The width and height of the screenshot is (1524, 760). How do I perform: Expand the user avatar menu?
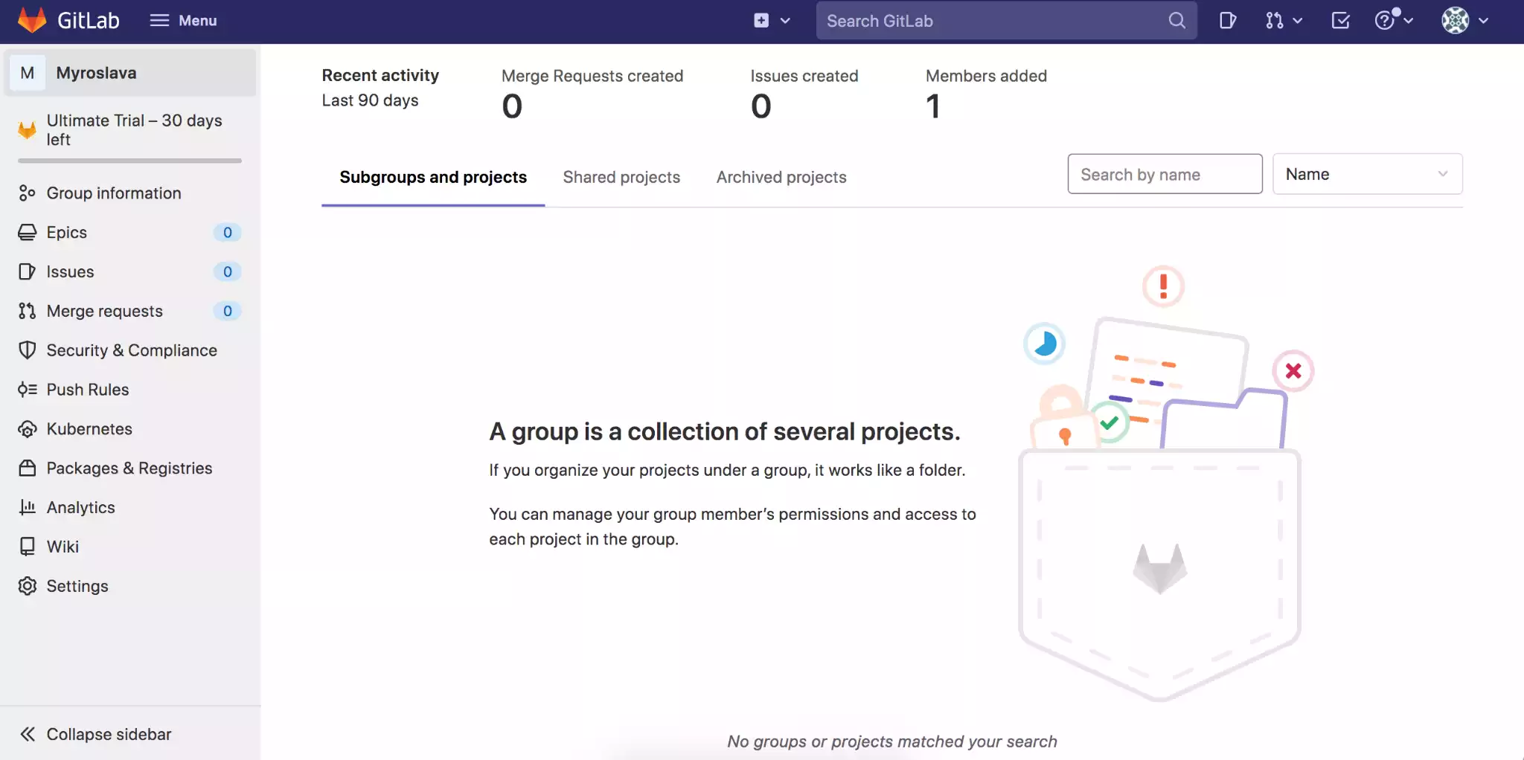tap(1464, 20)
